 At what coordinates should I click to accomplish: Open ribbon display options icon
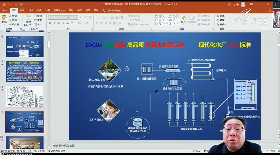pos(251,4)
